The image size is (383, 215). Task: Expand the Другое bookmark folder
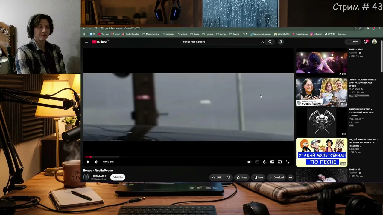click(x=221, y=34)
